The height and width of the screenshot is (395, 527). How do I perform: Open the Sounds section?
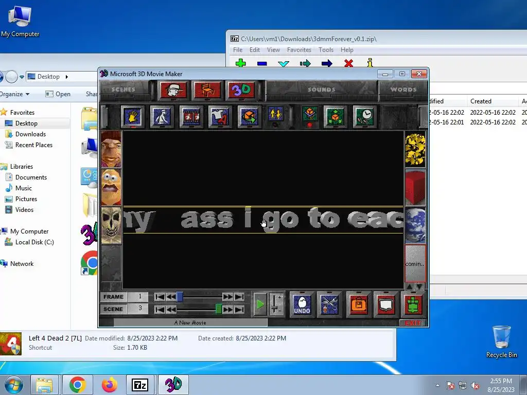[321, 89]
